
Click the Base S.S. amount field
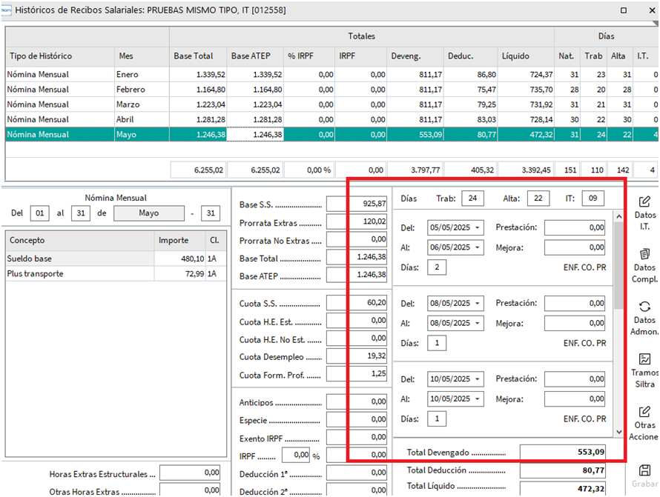(x=358, y=204)
